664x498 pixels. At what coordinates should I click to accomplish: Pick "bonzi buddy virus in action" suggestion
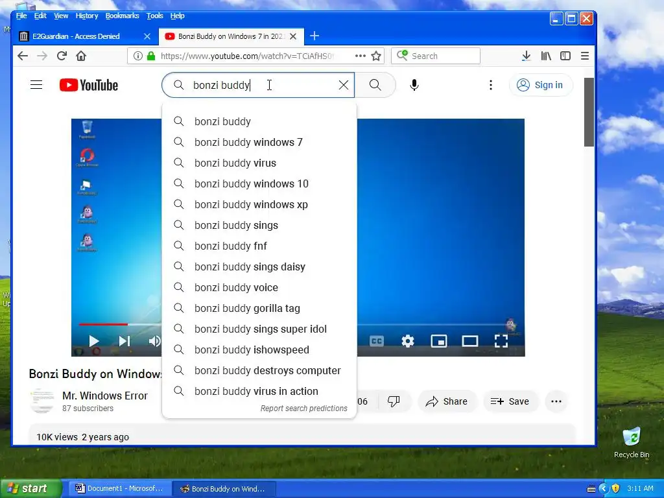point(259,391)
